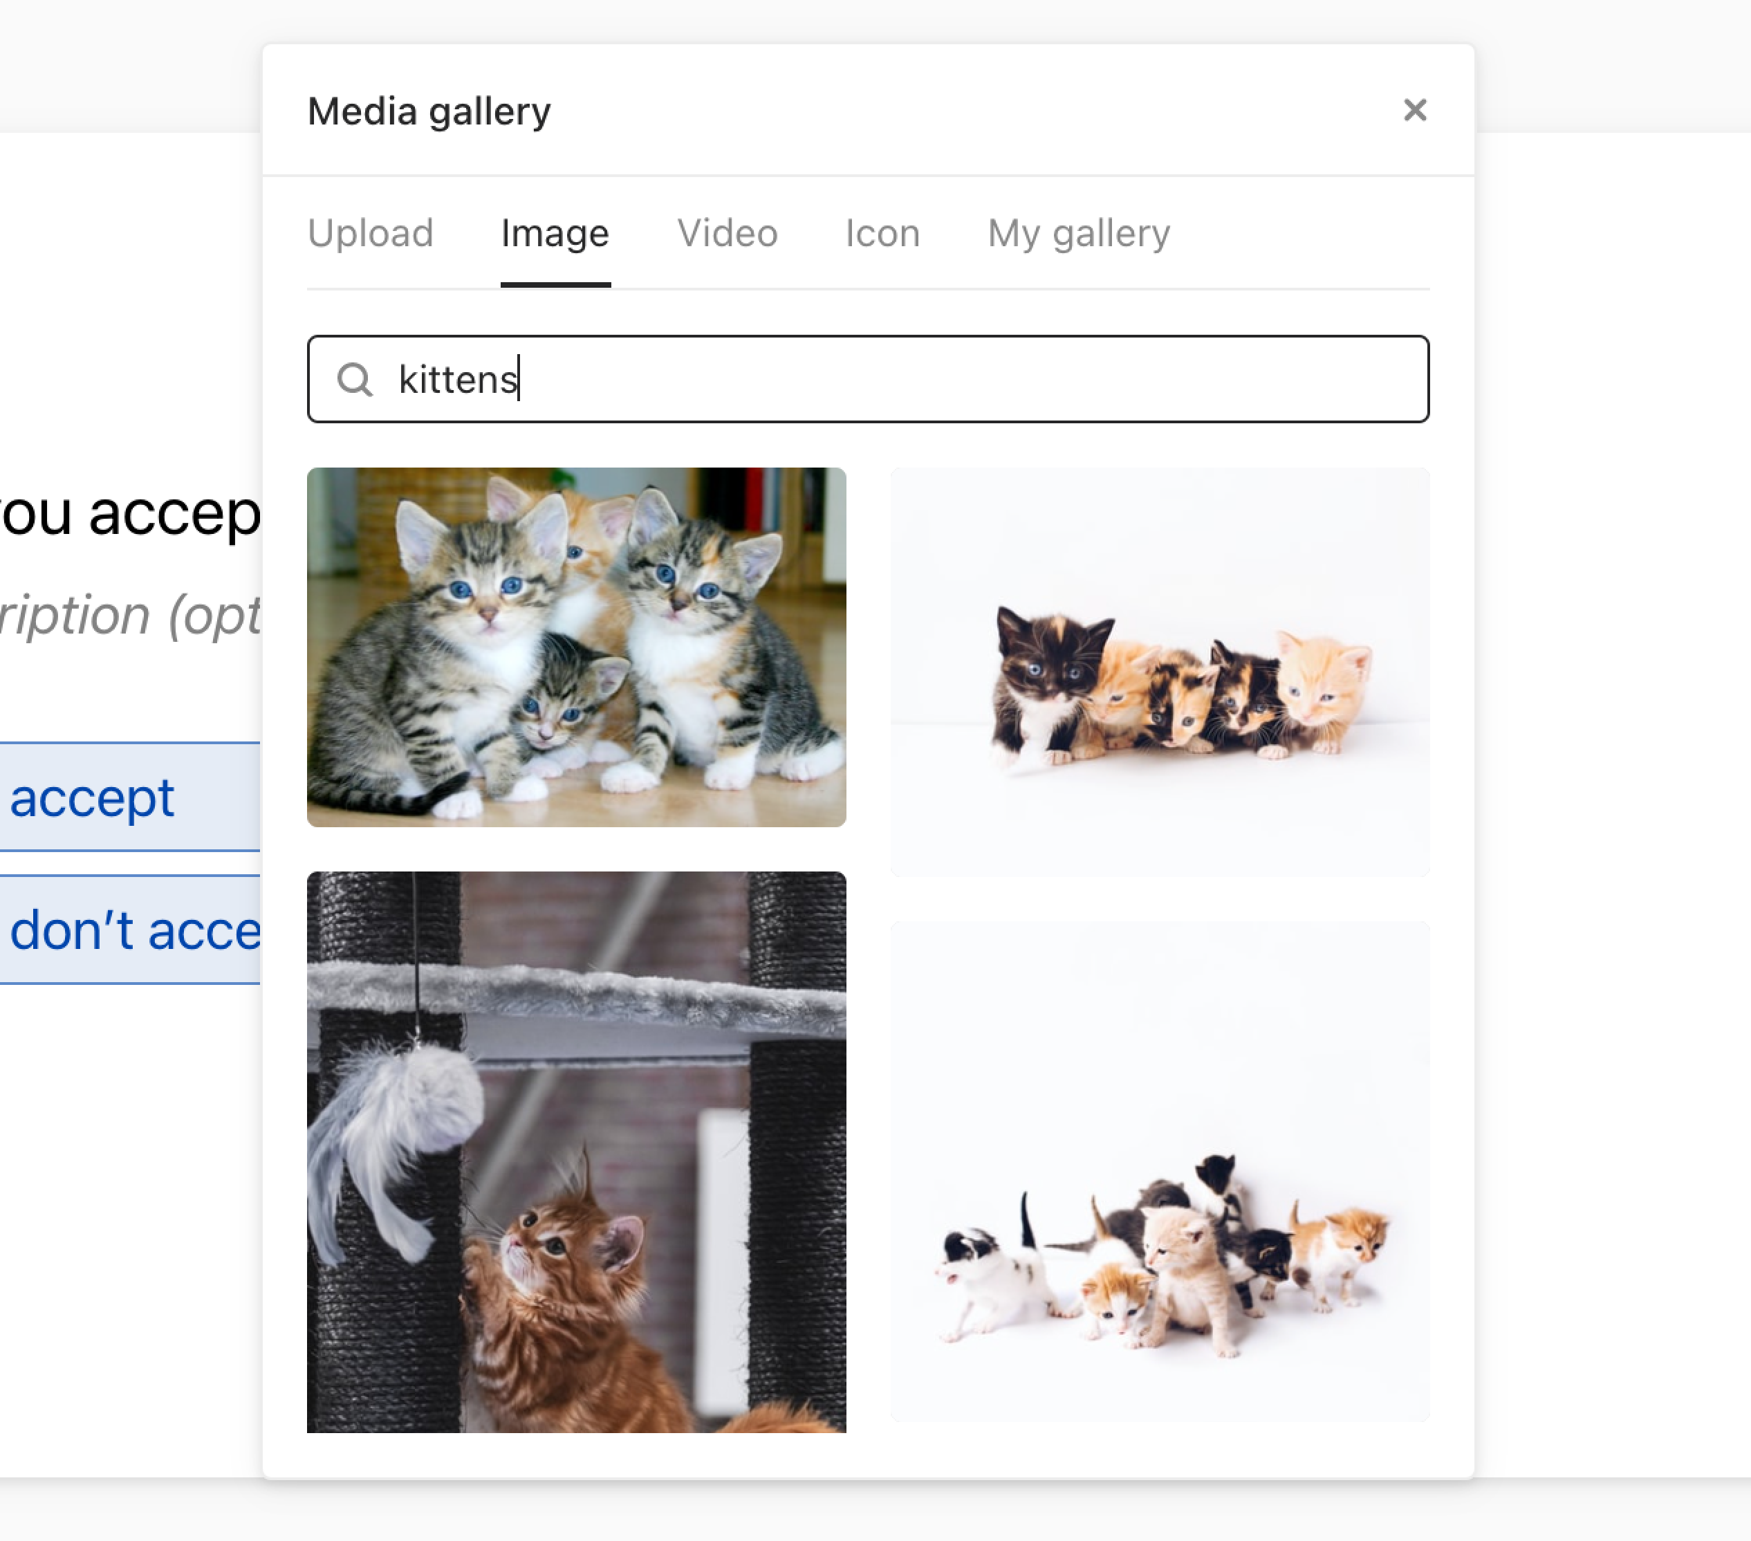Open the Video tab
Screen dimensions: 1751x1541
(x=728, y=233)
